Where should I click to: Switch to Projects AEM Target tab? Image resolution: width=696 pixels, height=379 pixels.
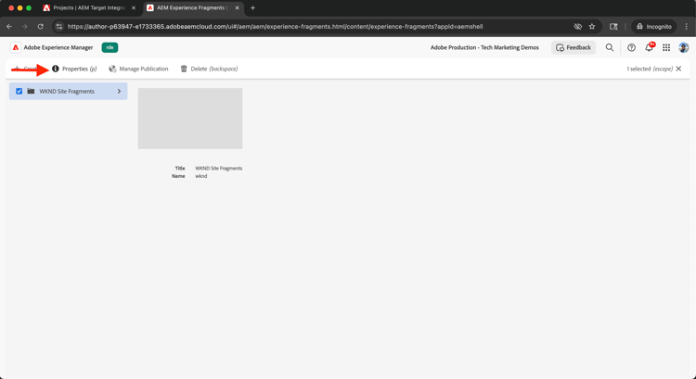pos(89,8)
